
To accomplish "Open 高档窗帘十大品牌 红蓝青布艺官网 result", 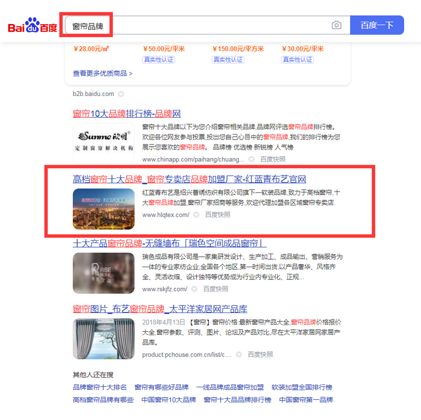I will [x=189, y=179].
